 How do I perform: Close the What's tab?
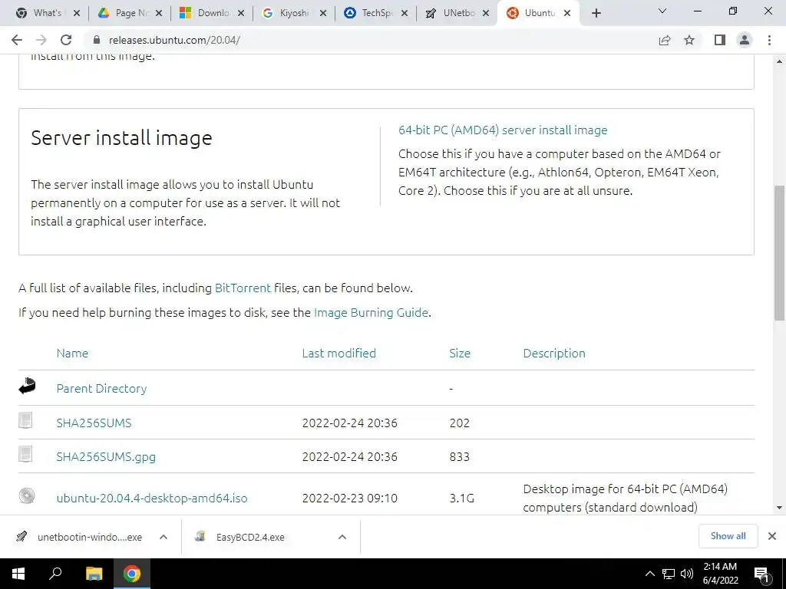tap(77, 14)
